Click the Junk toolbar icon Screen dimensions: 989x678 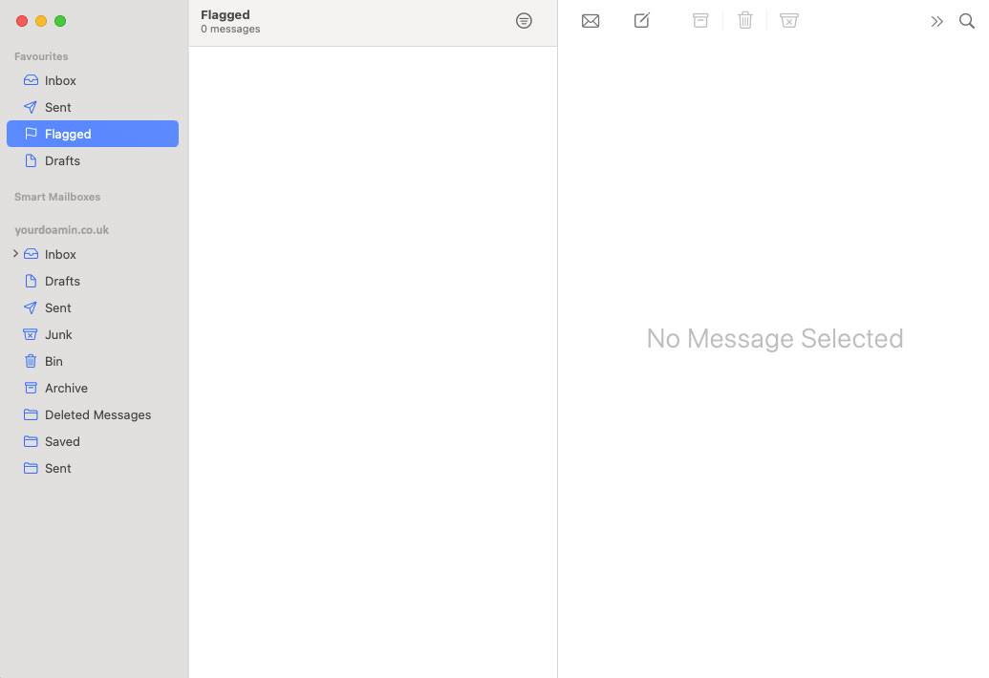[788, 21]
